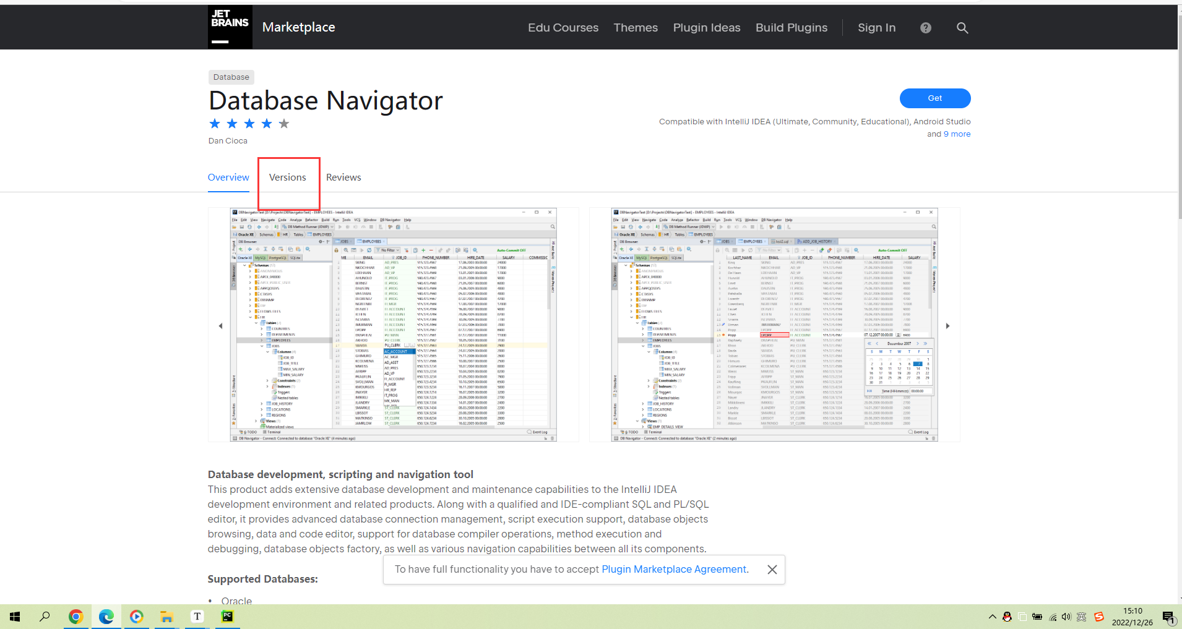Click the "Oracle" list item

tap(236, 601)
